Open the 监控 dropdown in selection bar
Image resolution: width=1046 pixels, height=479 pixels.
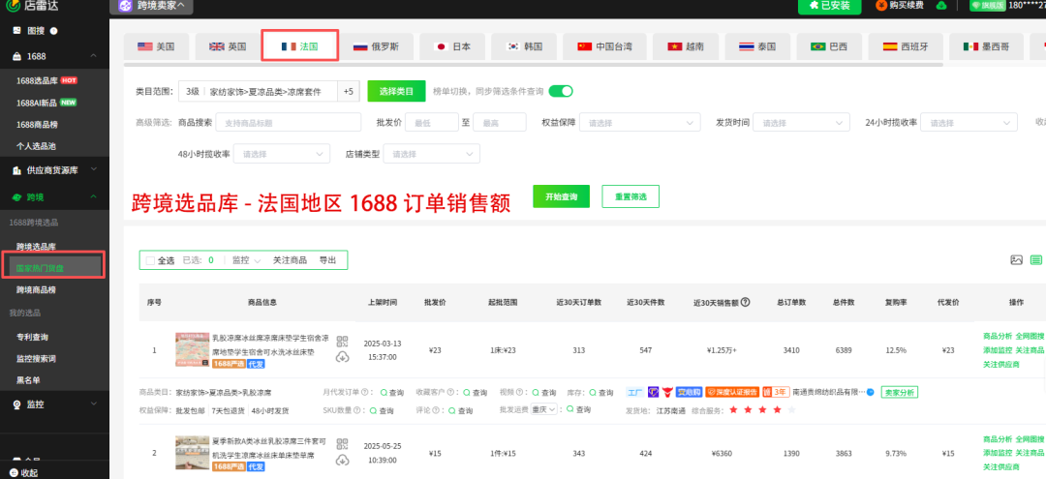(246, 260)
